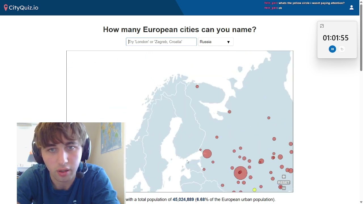Zoom out the map with the minus icon
The width and height of the screenshot is (363, 204).
[284, 188]
